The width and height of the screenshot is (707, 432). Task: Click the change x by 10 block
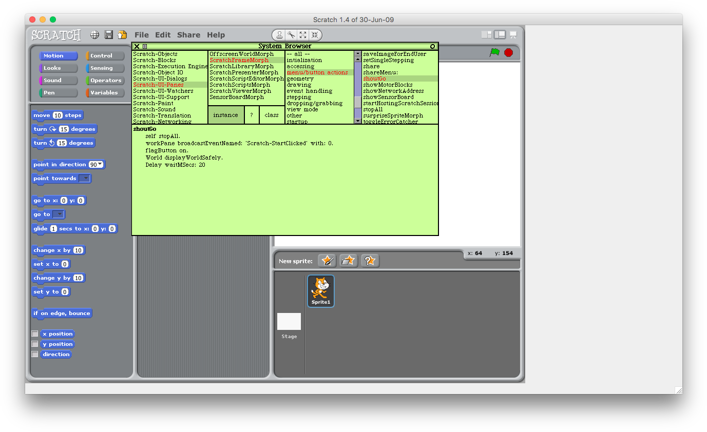pos(59,250)
